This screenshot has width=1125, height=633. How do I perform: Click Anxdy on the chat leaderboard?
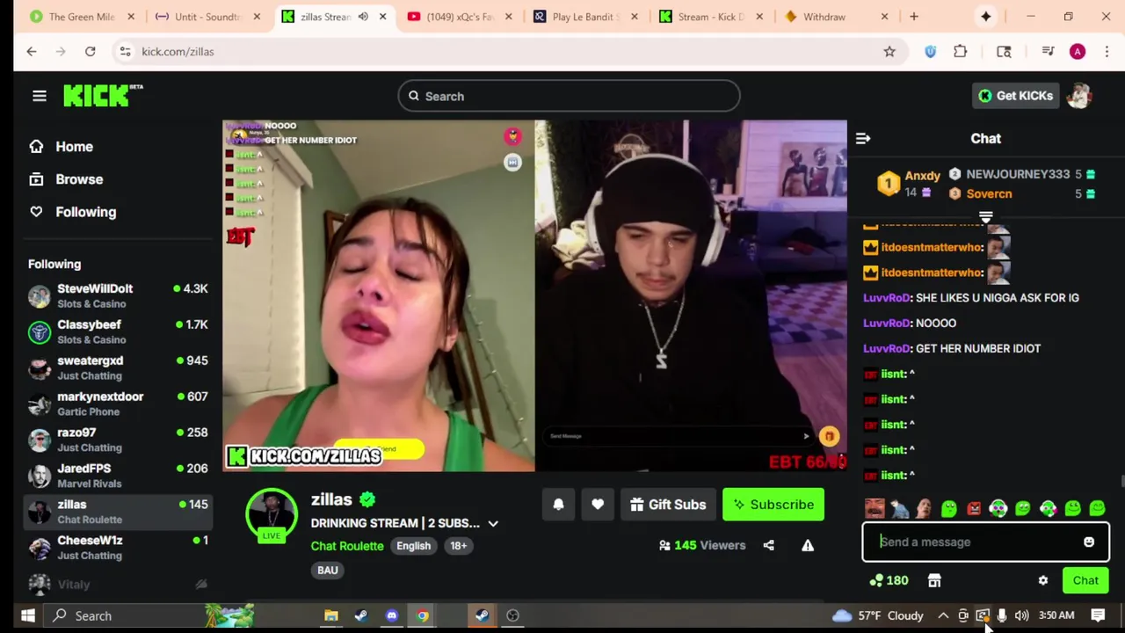pos(923,176)
